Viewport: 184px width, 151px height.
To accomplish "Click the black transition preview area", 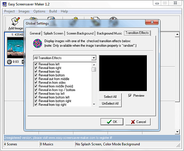I will 123,73.
